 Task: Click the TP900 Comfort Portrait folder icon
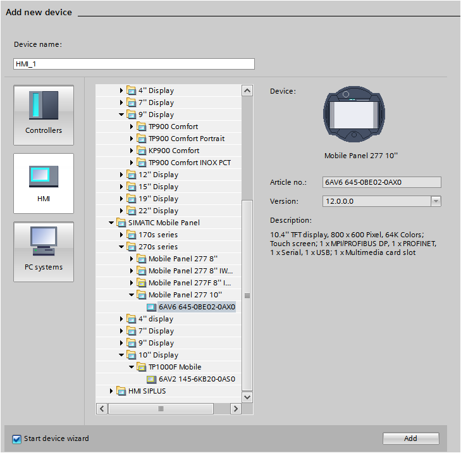[x=142, y=139]
